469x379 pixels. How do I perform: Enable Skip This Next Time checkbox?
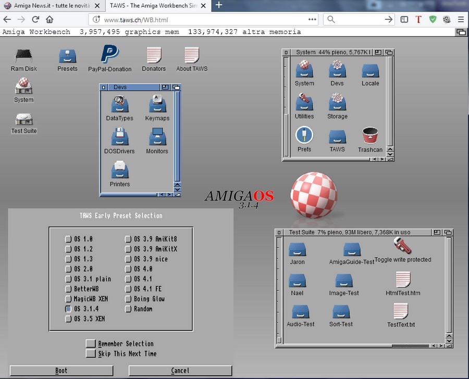click(x=91, y=353)
